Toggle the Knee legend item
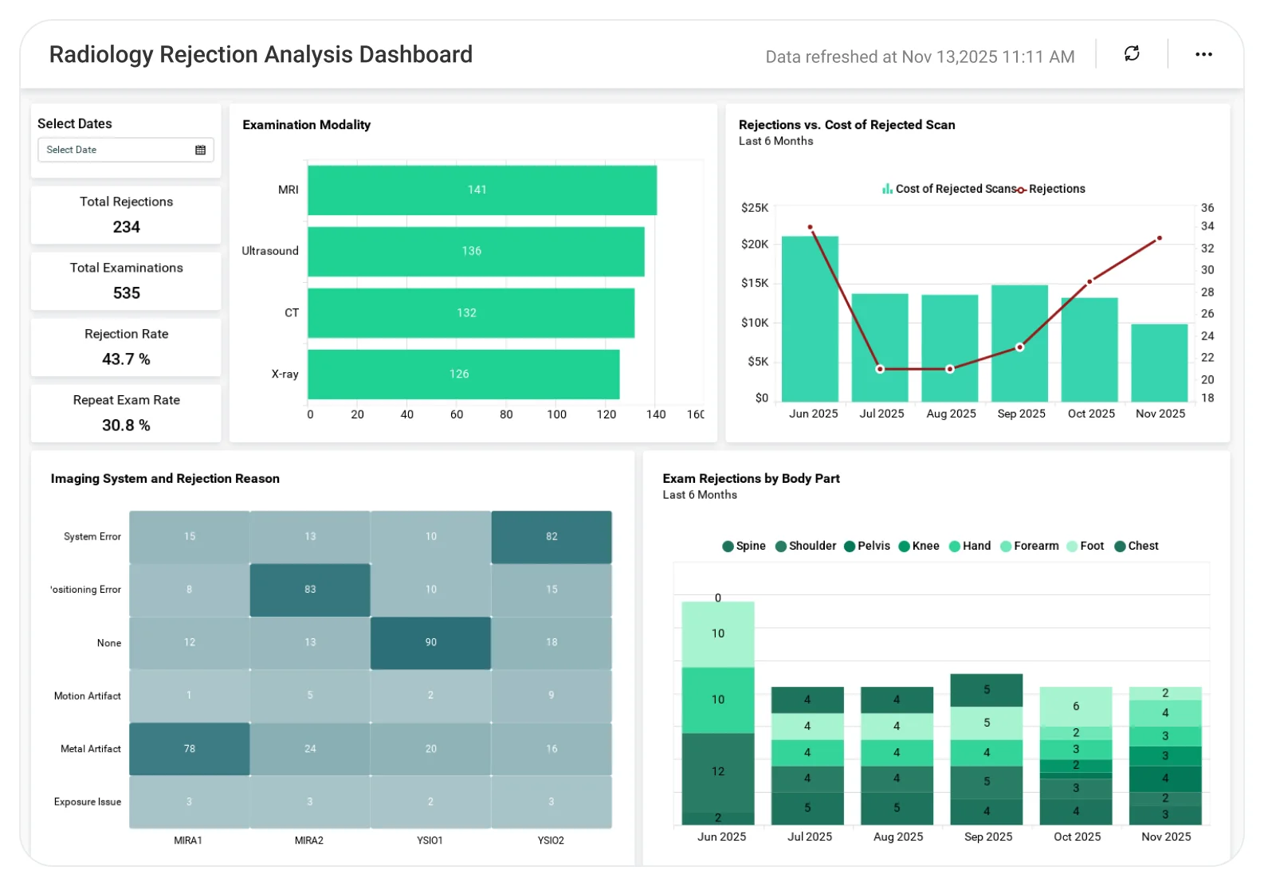This screenshot has width=1264, height=886. tap(919, 546)
